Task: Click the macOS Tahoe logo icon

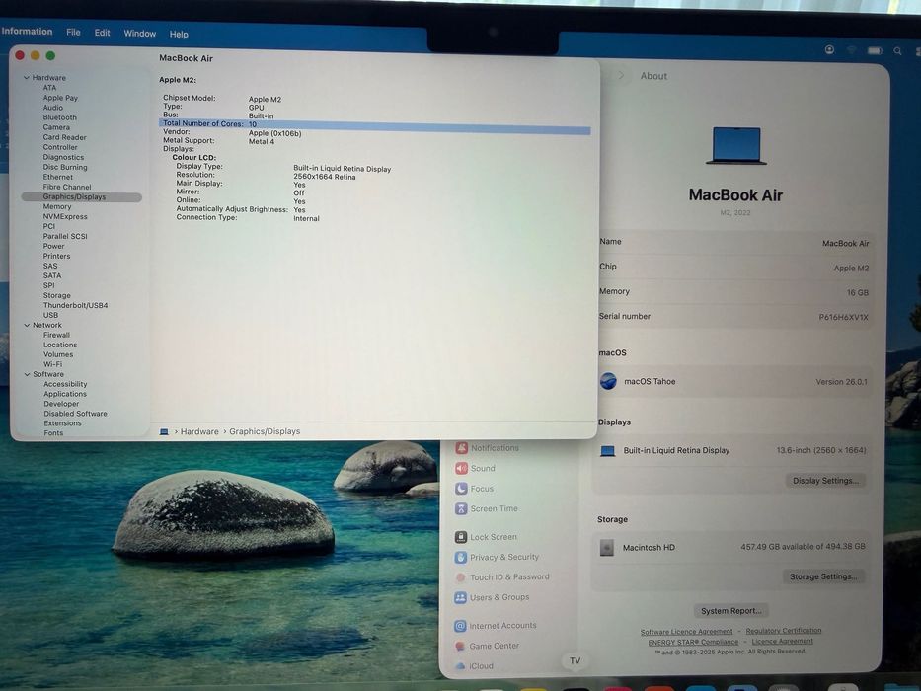Action: pos(608,381)
